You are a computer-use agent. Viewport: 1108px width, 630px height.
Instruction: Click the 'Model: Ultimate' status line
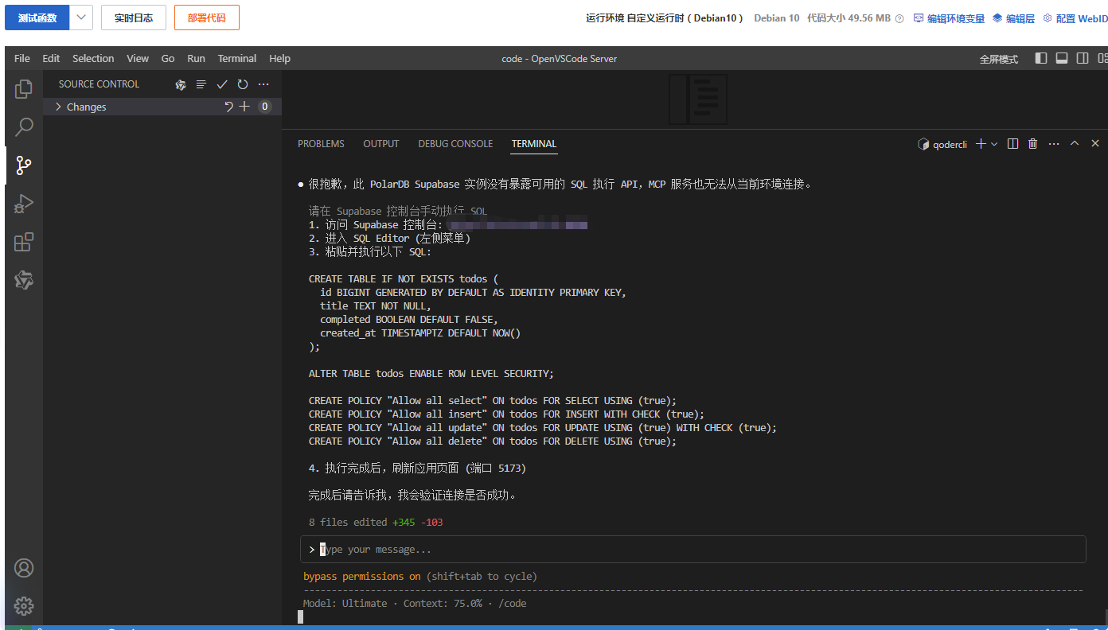point(415,604)
